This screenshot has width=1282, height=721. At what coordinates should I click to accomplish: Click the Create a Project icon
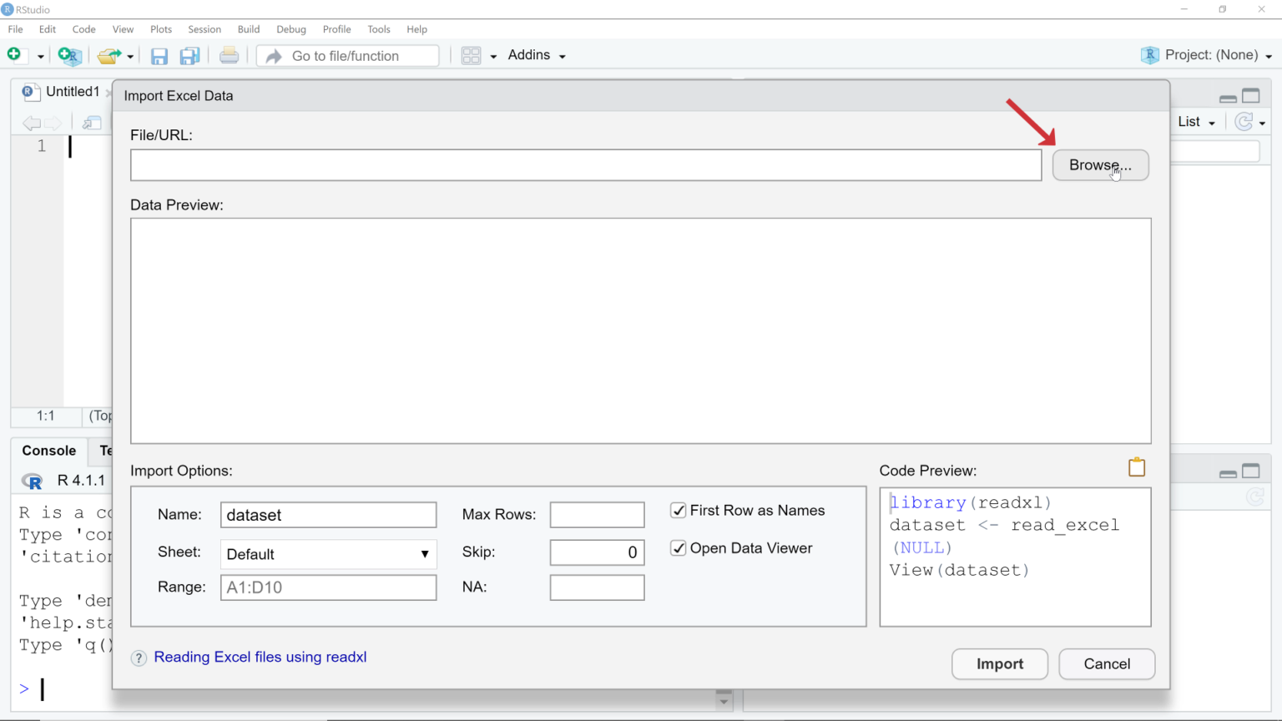[70, 56]
